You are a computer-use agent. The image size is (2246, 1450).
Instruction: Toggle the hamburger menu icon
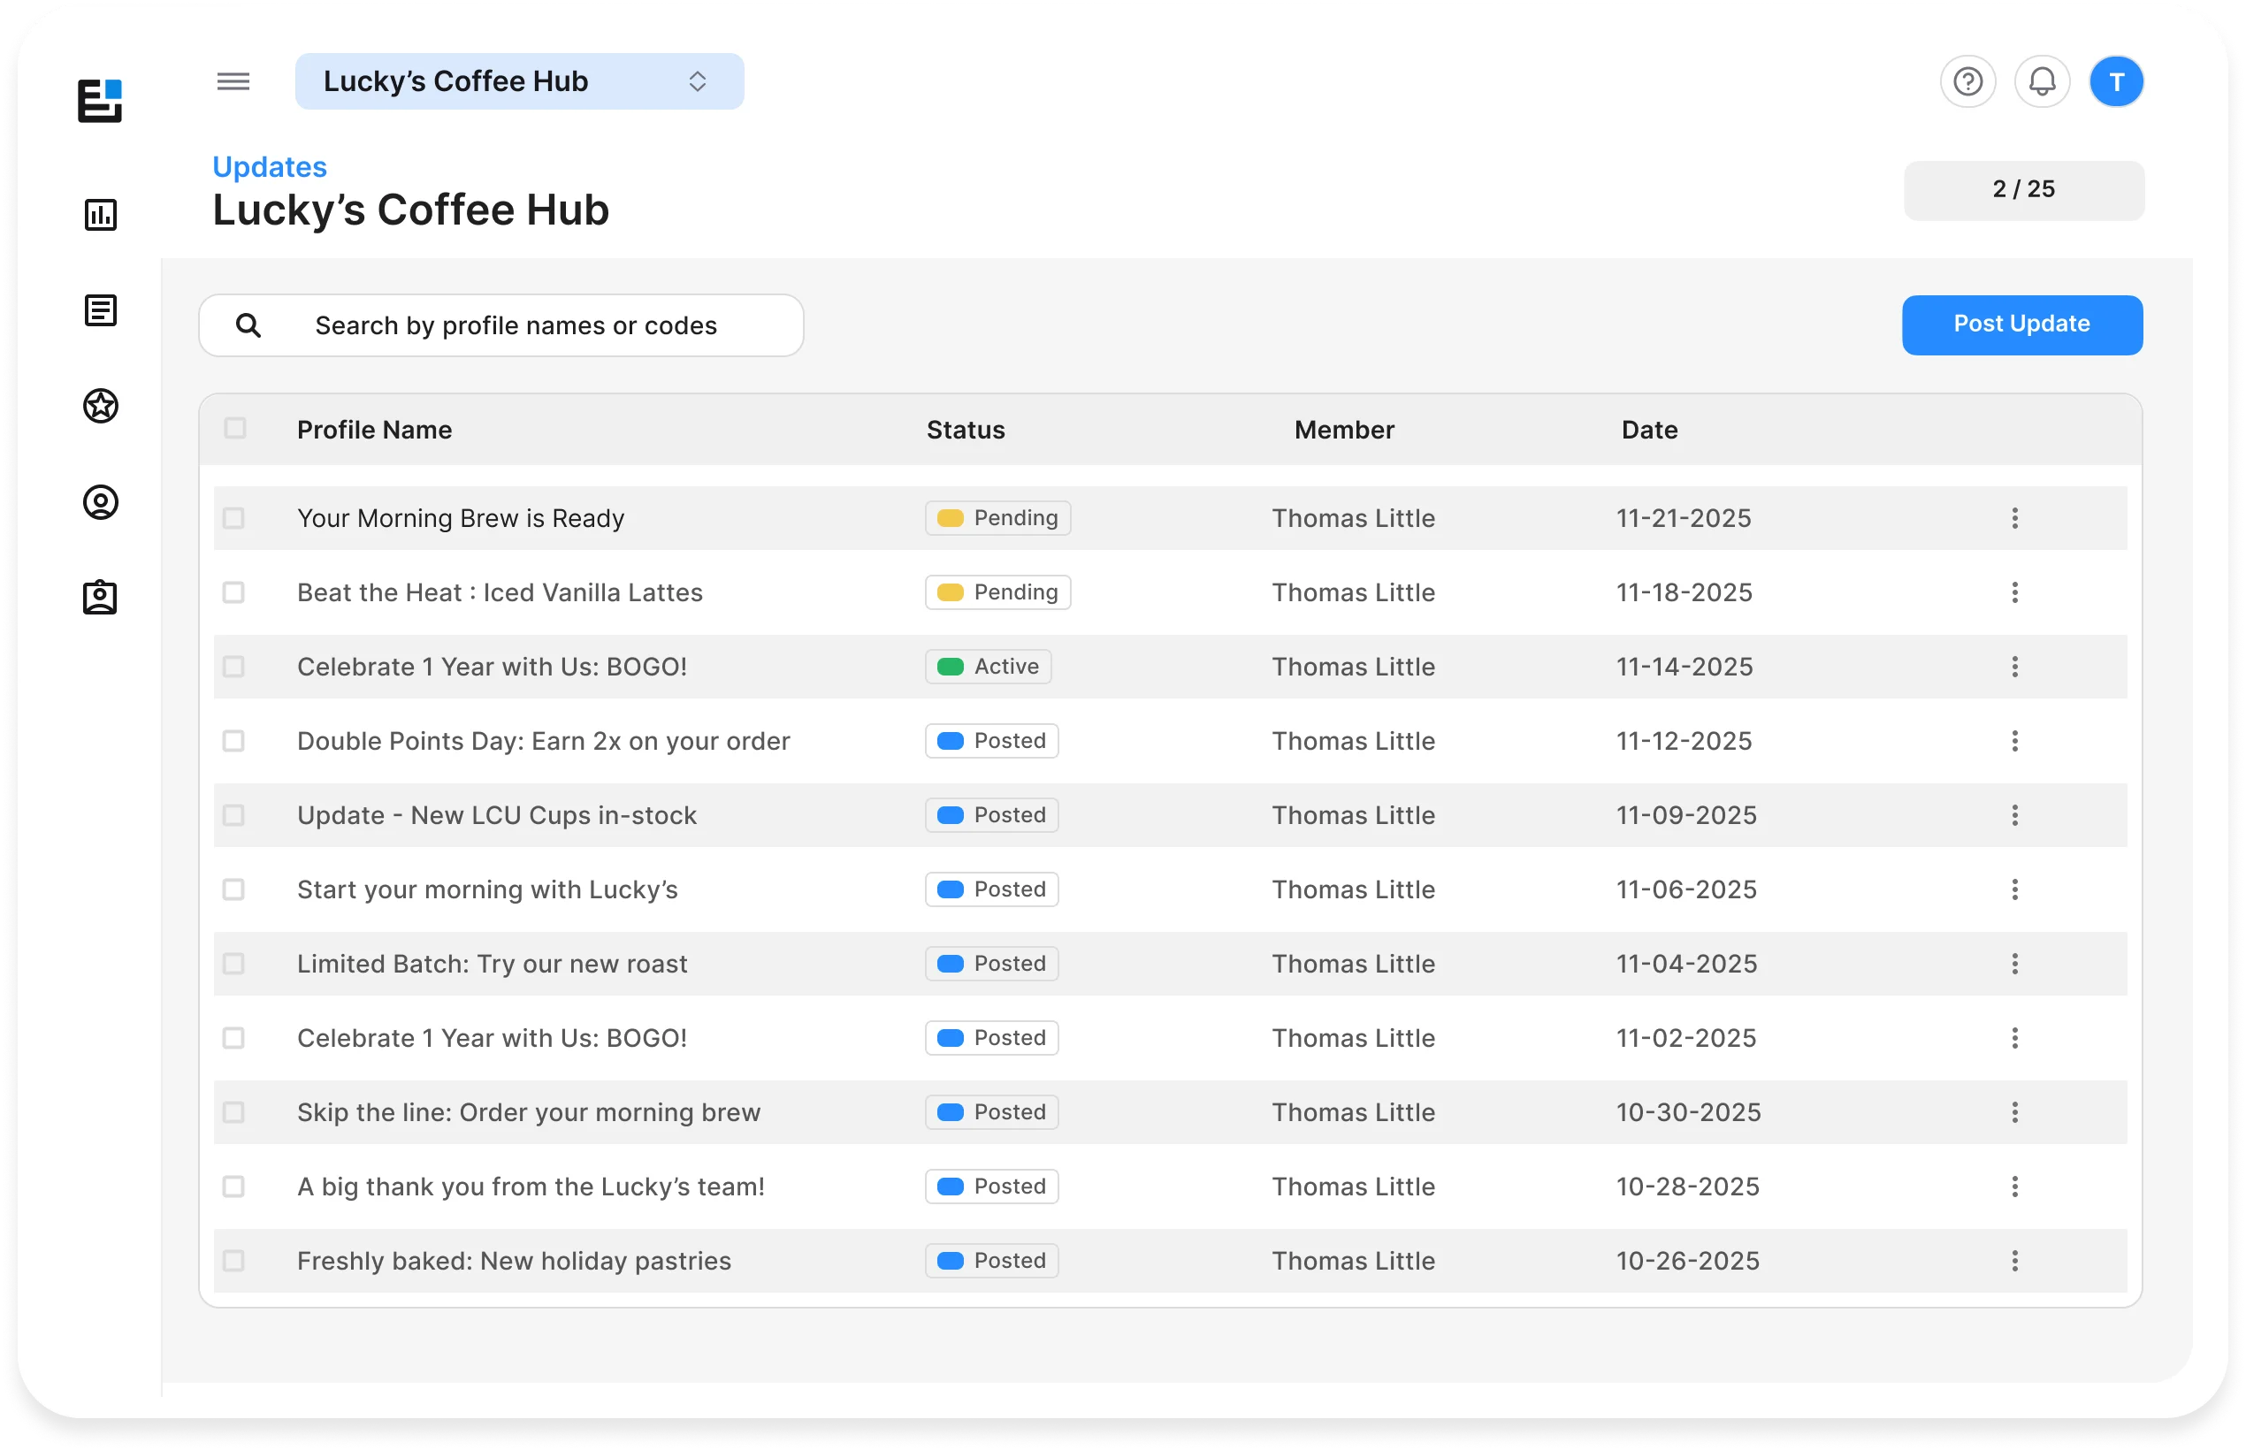[x=233, y=81]
